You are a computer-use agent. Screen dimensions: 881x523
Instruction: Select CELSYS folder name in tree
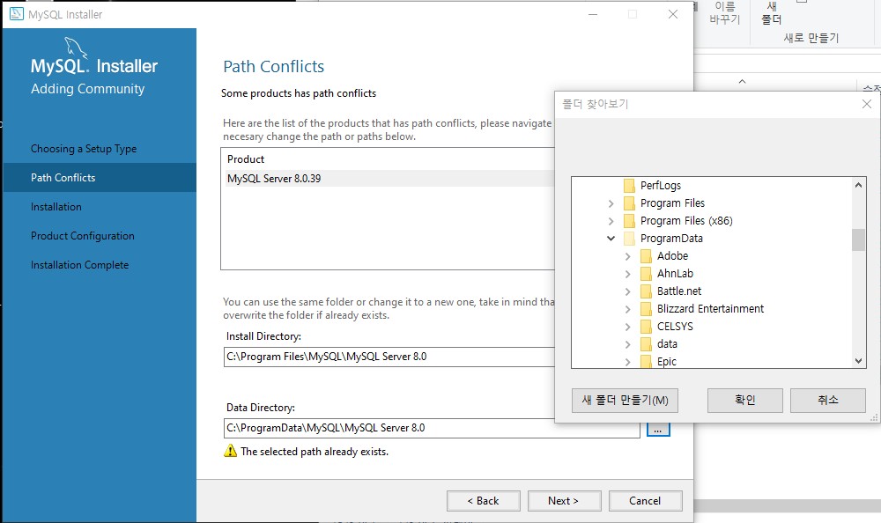[x=675, y=327]
